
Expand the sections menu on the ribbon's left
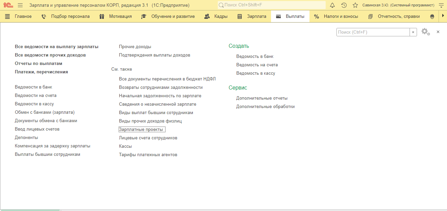pyautogui.click(x=7, y=16)
